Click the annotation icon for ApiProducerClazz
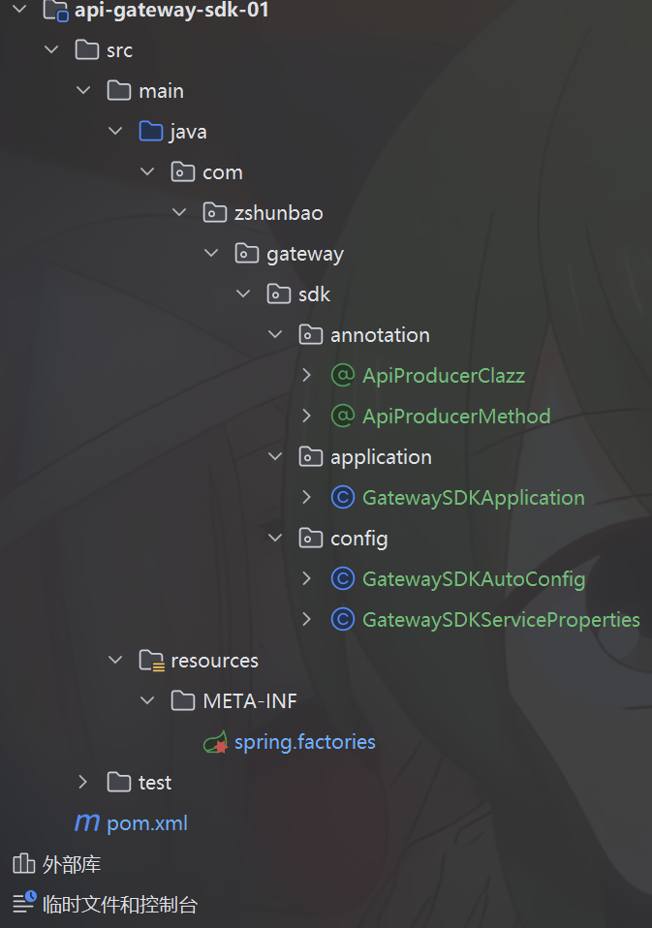The width and height of the screenshot is (652, 928). click(342, 376)
